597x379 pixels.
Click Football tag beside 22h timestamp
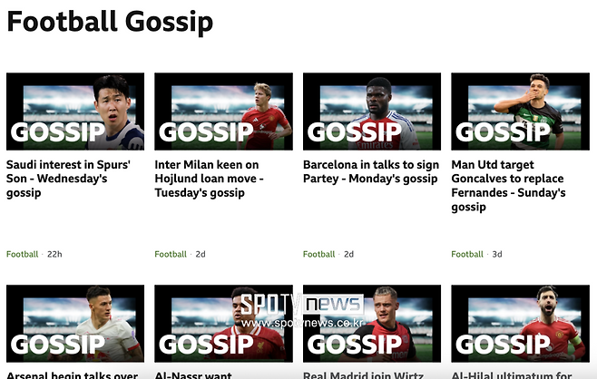(x=22, y=254)
